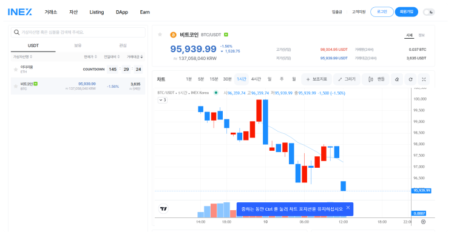The height and width of the screenshot is (235, 451).
Task: Set chart interval to 일 (daily)
Action: tap(270, 79)
